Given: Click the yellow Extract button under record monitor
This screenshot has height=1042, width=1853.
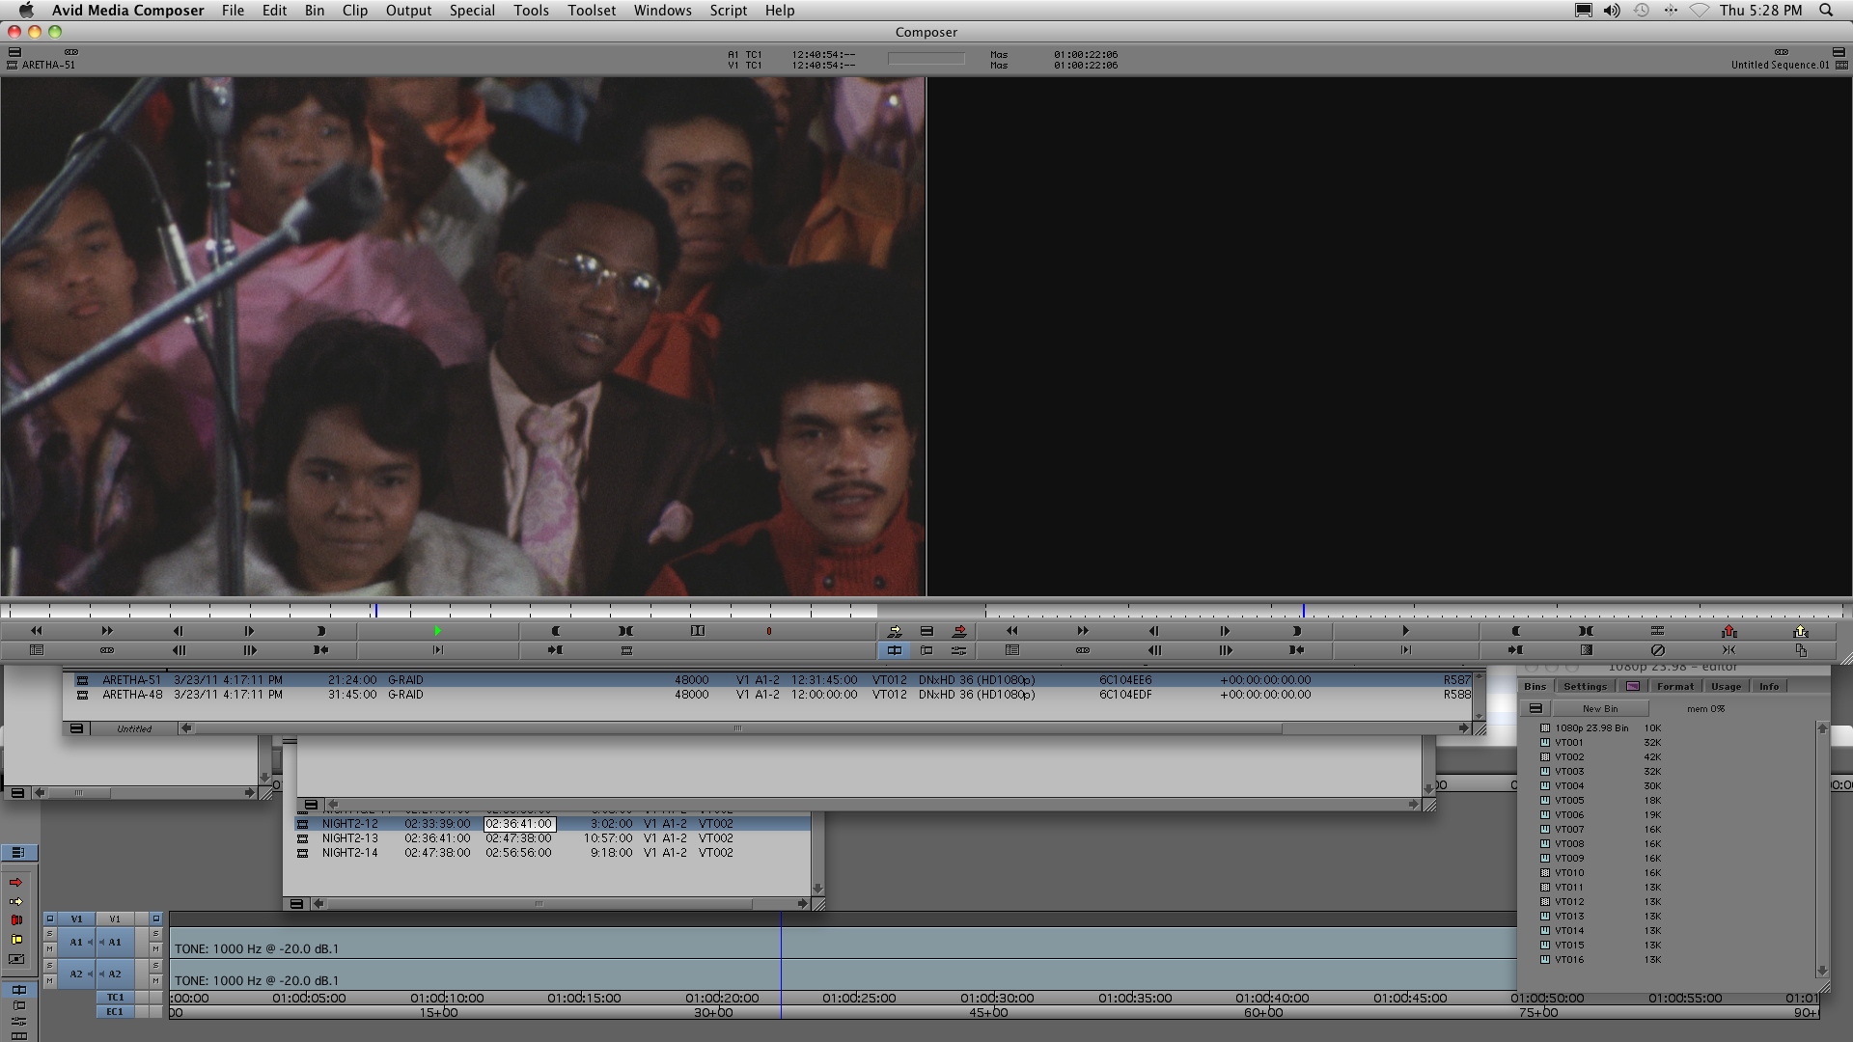Looking at the screenshot, I should [1800, 631].
